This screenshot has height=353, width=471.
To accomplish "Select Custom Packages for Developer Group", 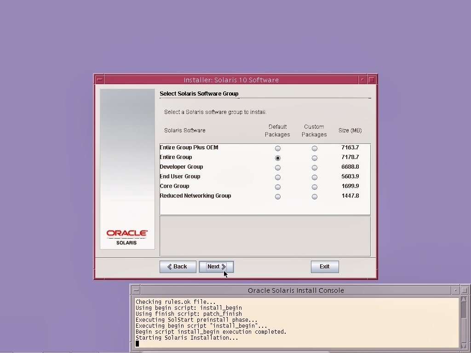I will [x=314, y=167].
